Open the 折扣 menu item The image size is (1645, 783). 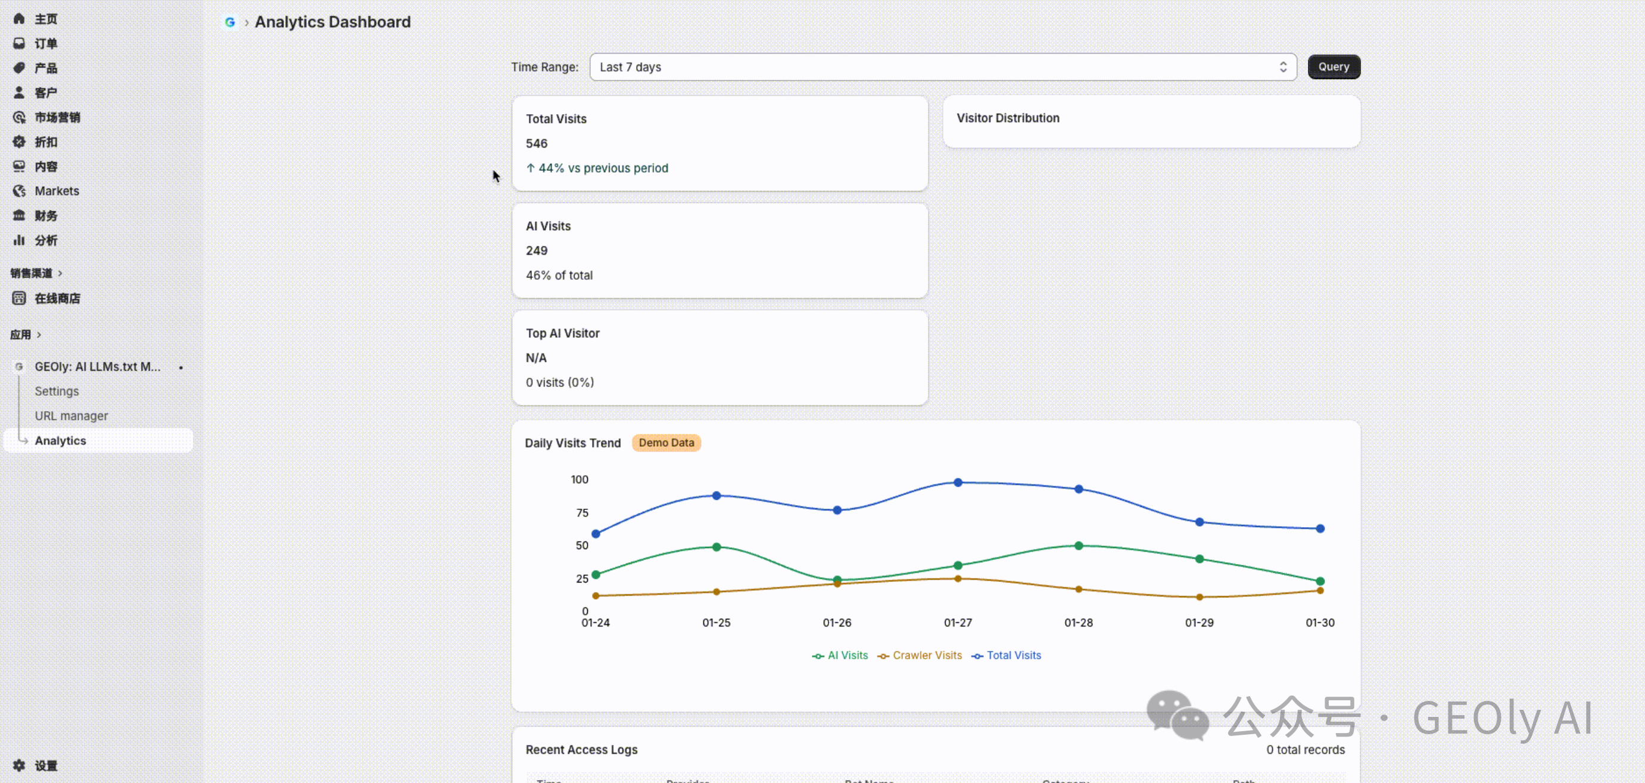click(x=46, y=142)
